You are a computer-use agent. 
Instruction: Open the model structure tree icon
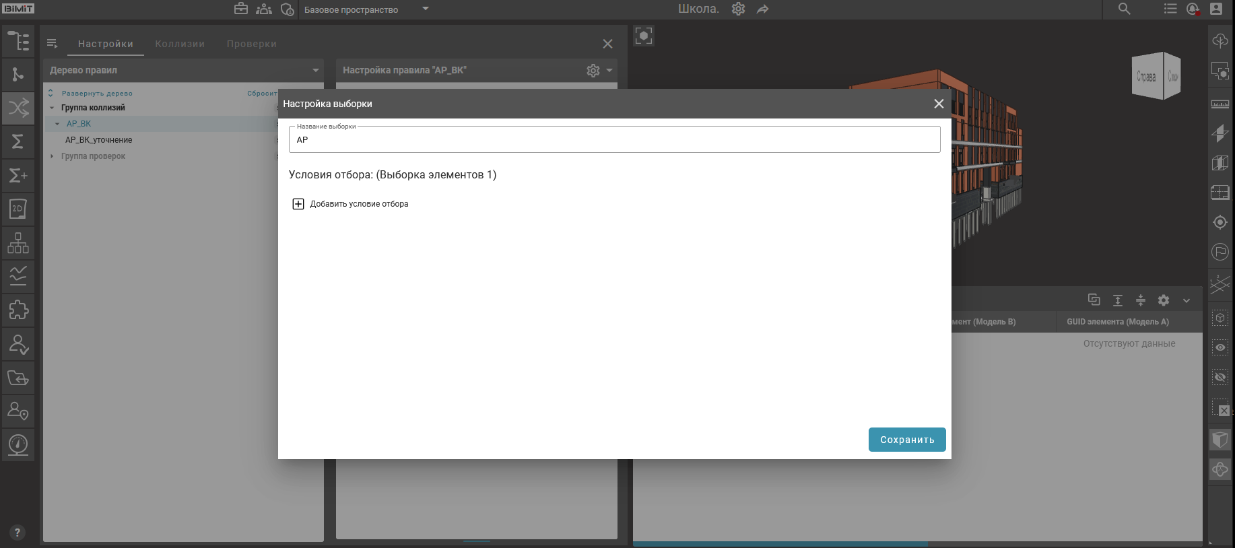[18, 41]
